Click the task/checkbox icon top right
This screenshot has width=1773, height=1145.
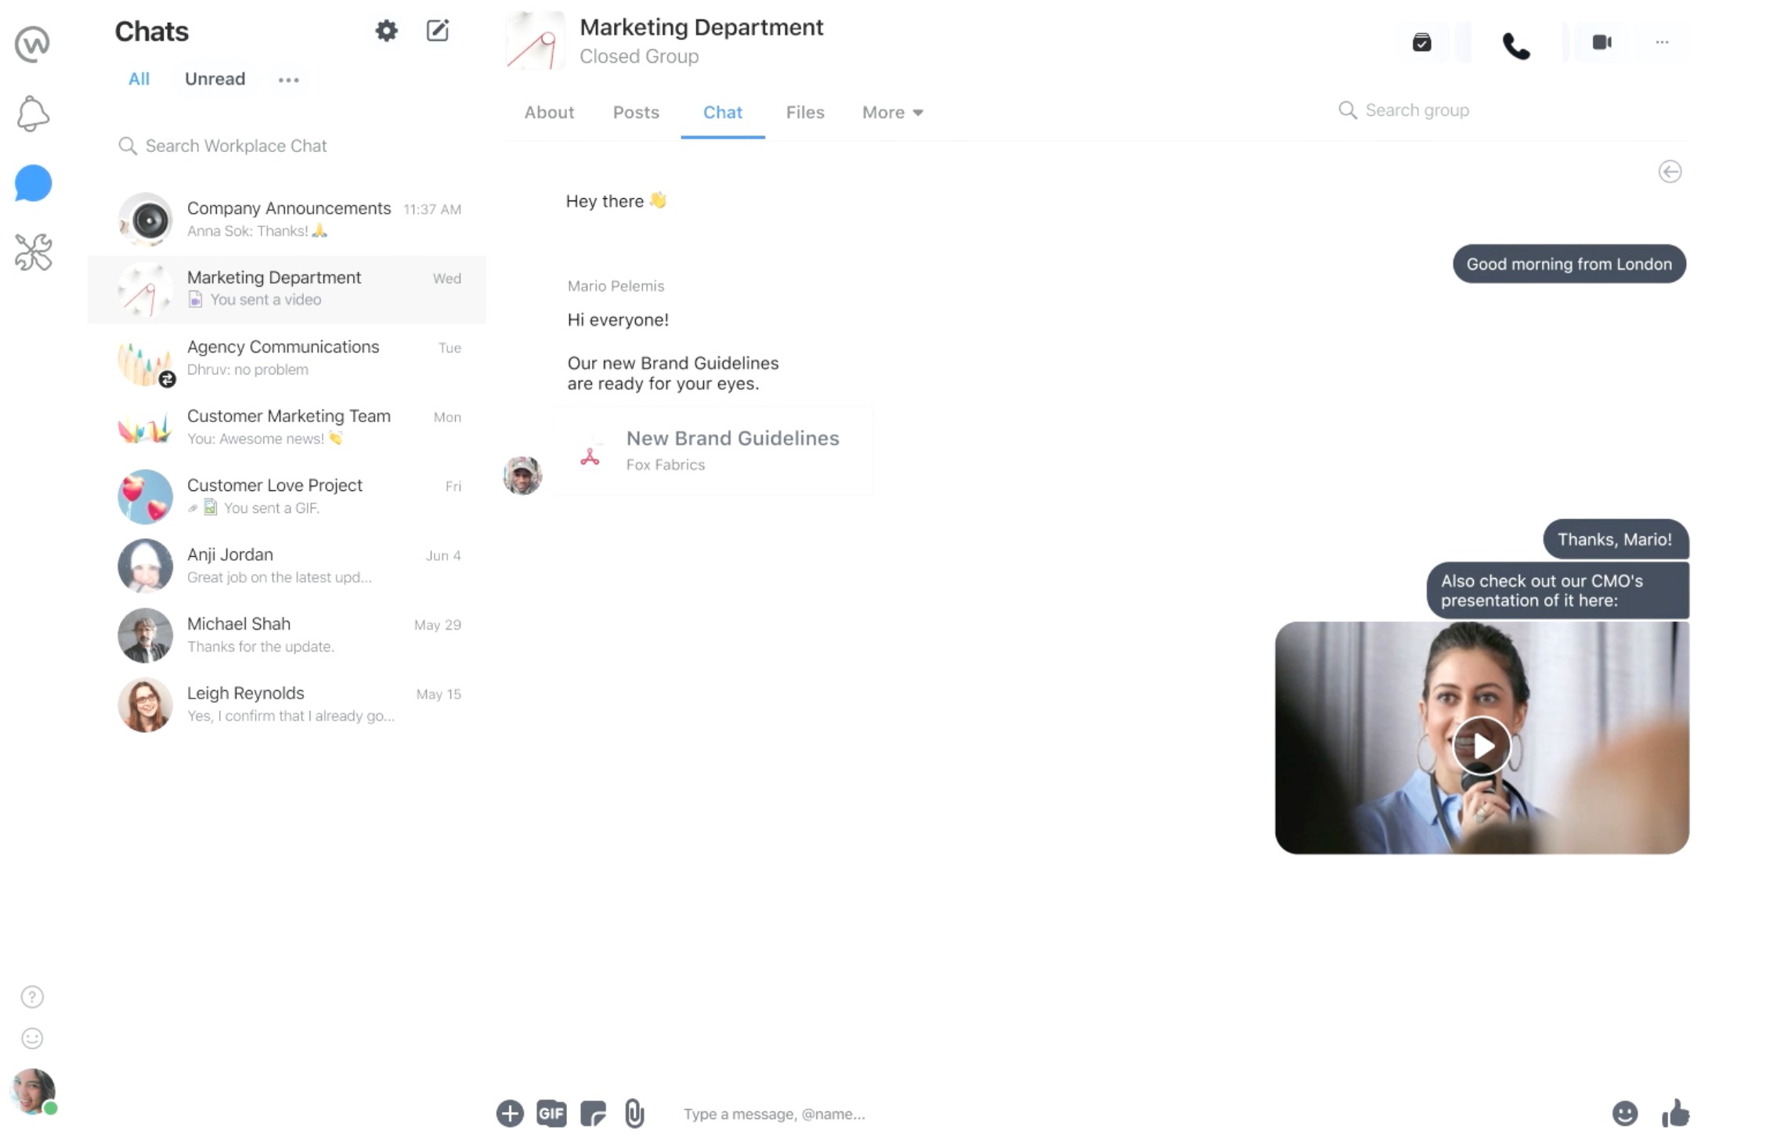(x=1421, y=42)
